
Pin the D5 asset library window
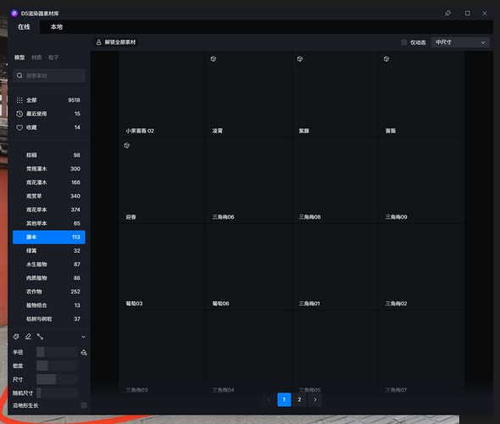pyautogui.click(x=447, y=13)
